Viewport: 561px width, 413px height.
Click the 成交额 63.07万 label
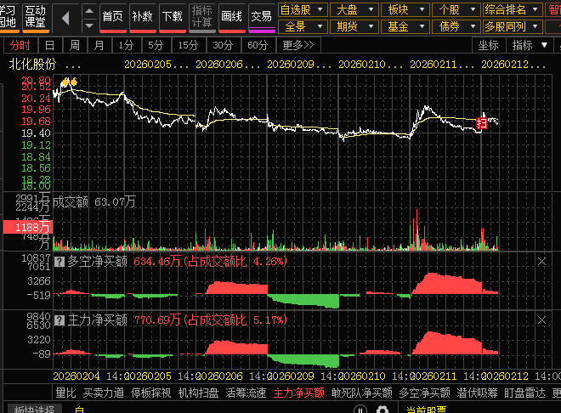pos(94,202)
